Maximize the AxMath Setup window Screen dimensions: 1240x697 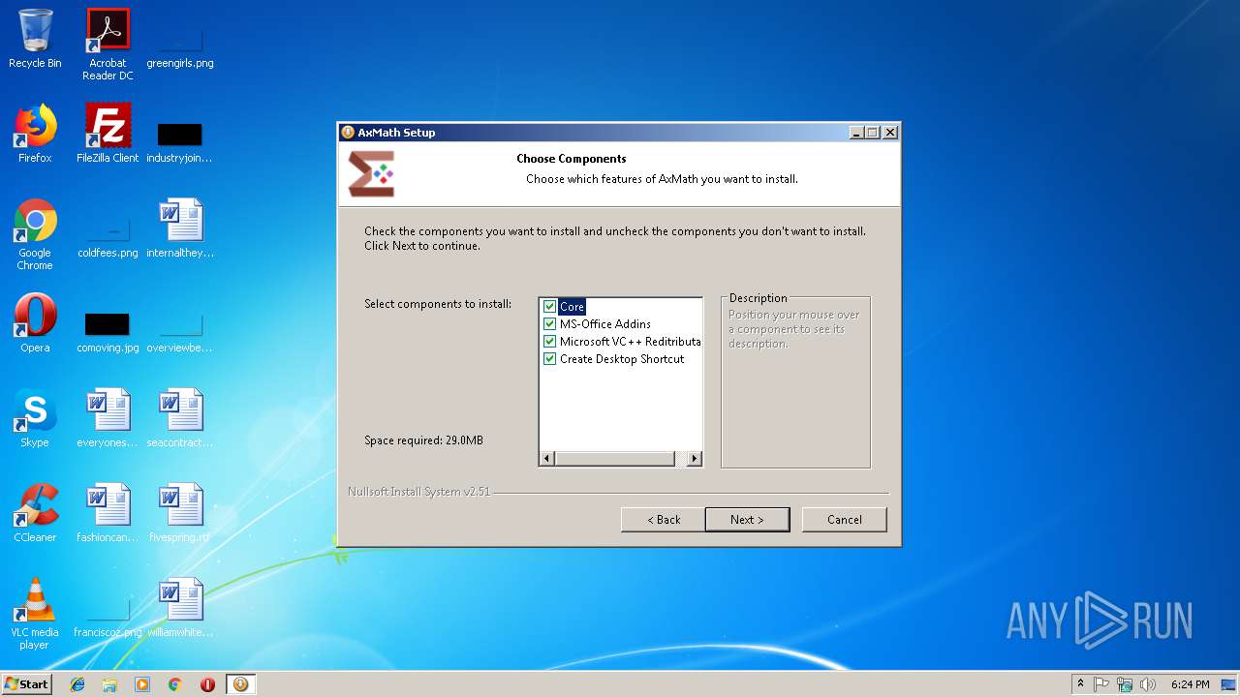[x=873, y=133]
